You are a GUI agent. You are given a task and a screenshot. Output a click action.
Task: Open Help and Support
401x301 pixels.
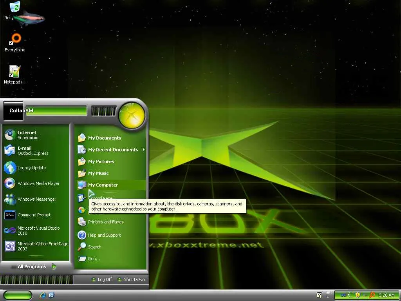tap(111, 235)
